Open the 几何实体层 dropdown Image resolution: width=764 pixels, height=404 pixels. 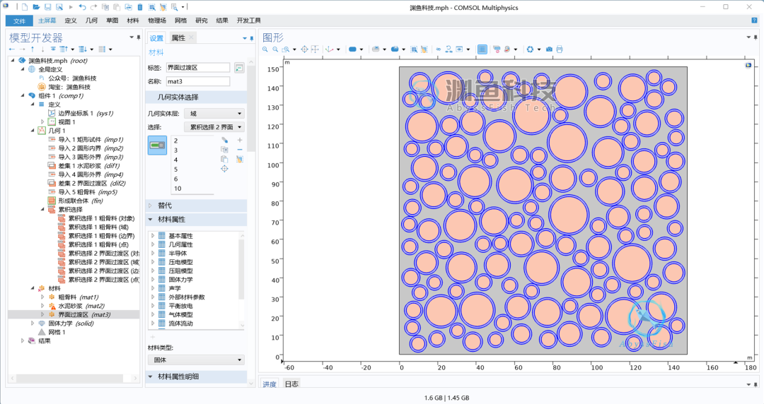(214, 114)
